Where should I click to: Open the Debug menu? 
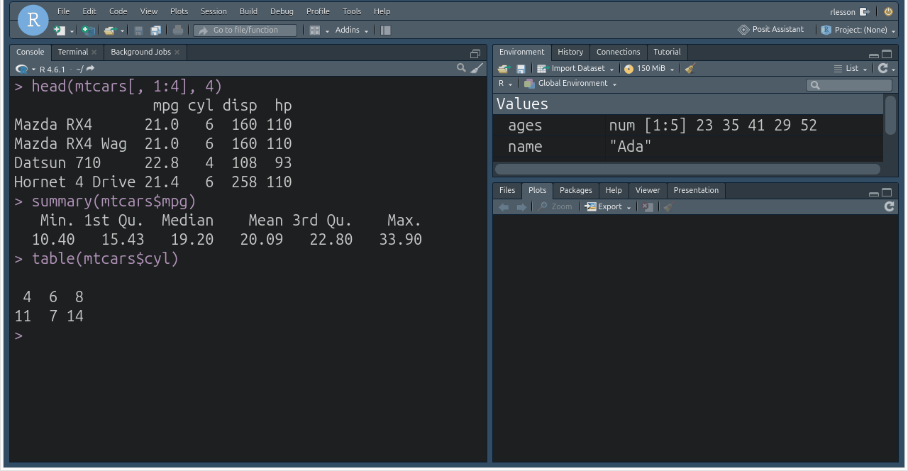pyautogui.click(x=282, y=11)
